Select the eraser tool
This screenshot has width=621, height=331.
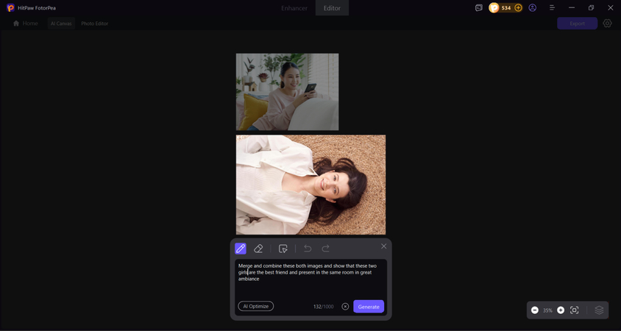click(x=258, y=249)
